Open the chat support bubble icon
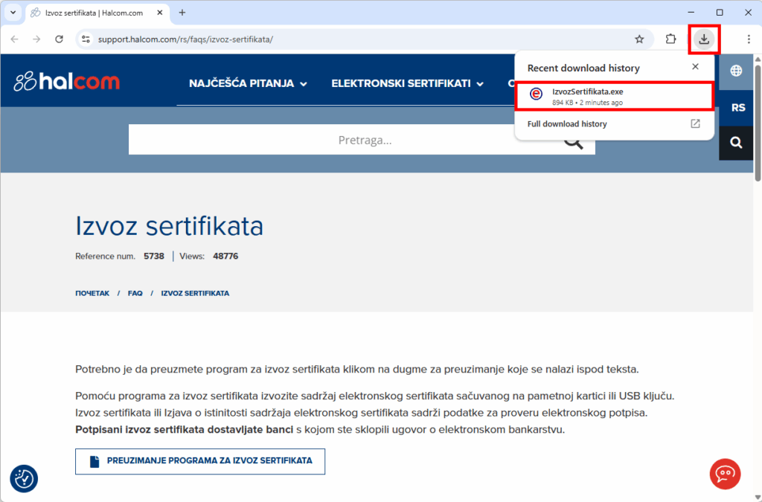This screenshot has width=762, height=502. click(x=724, y=474)
